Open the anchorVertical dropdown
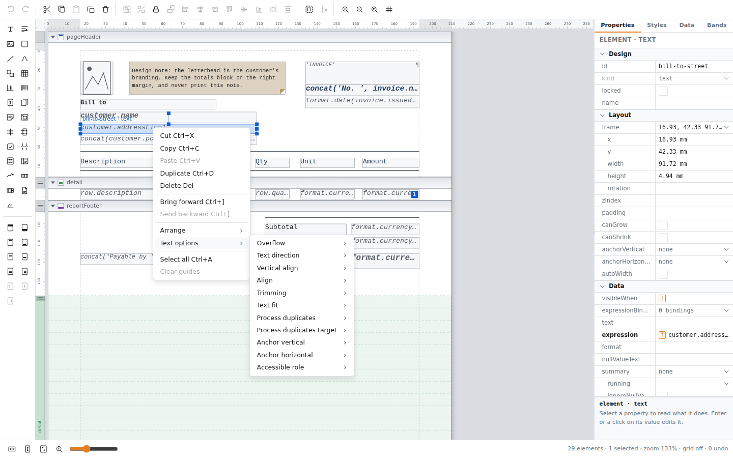This screenshot has height=458, width=733. point(694,249)
